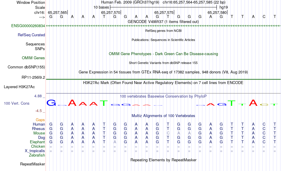The height and width of the screenshot is (171, 281).
Task: Click the gray A in the Elephant row
Action: pos(115,142)
